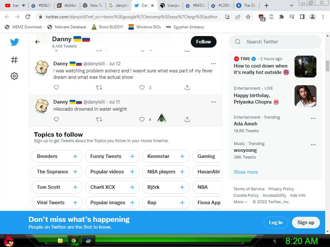Switch to the Userpa browser tab

[x=170, y=5]
